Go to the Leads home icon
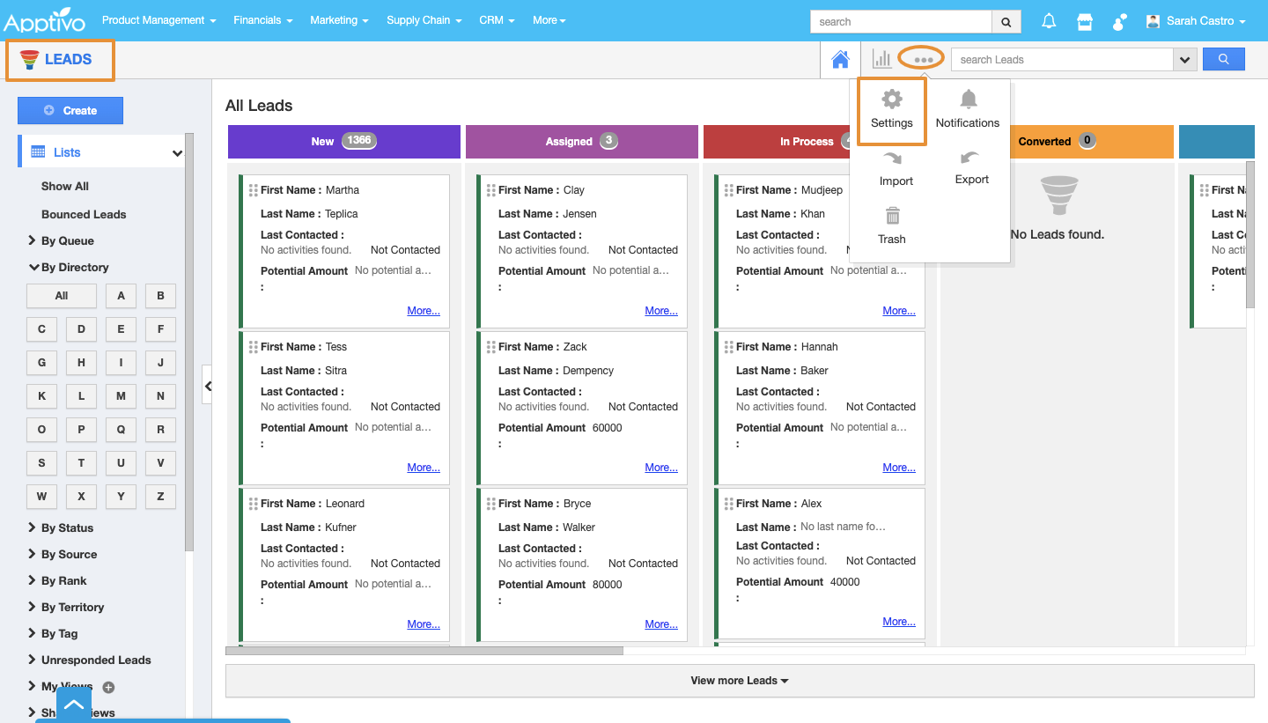Viewport: 1268px width, 723px height. pos(840,60)
